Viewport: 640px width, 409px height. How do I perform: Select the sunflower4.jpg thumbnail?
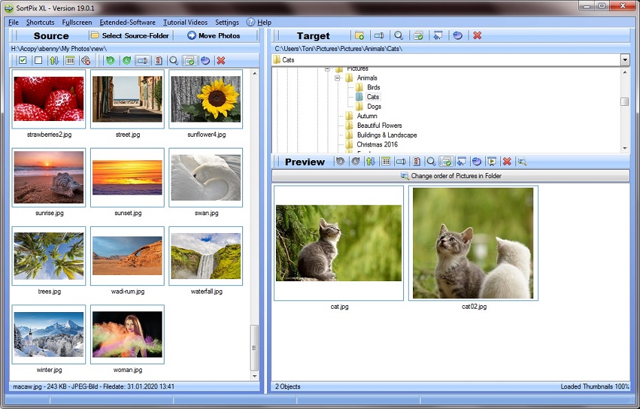click(206, 98)
